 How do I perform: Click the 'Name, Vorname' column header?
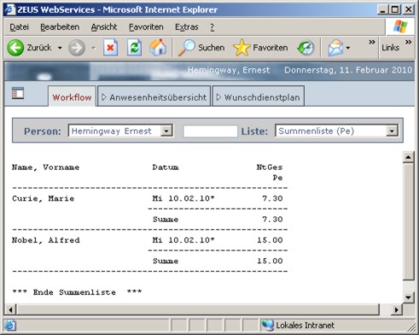(x=45, y=167)
